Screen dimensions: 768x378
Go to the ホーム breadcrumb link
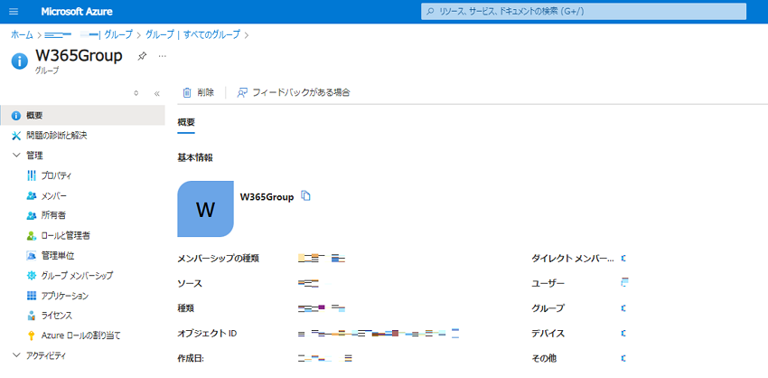click(x=22, y=34)
